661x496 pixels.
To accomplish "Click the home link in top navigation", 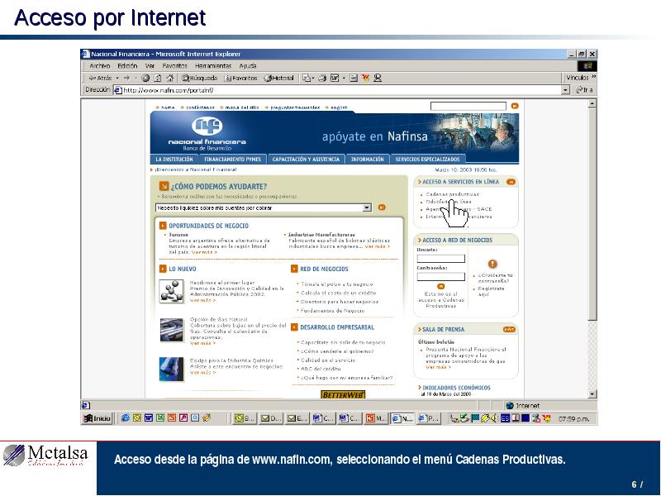I will click(168, 107).
